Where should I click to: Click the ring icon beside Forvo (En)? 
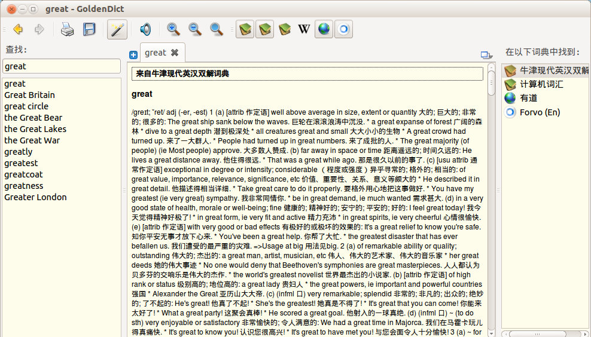click(510, 112)
